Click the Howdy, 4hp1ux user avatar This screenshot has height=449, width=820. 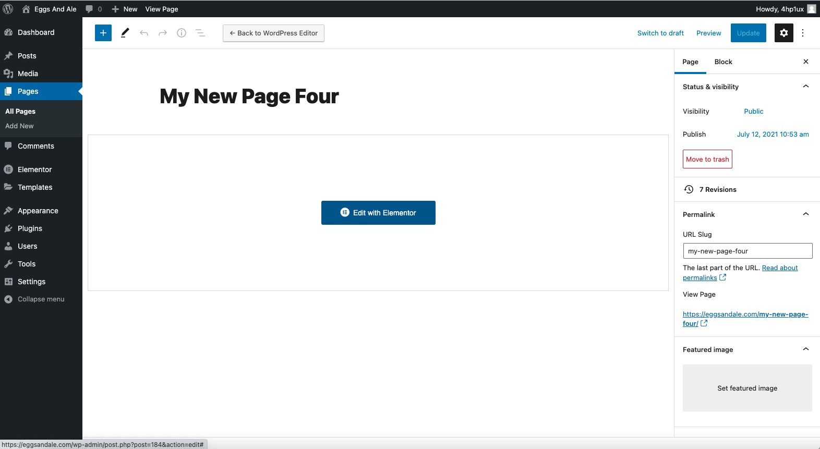tap(812, 9)
